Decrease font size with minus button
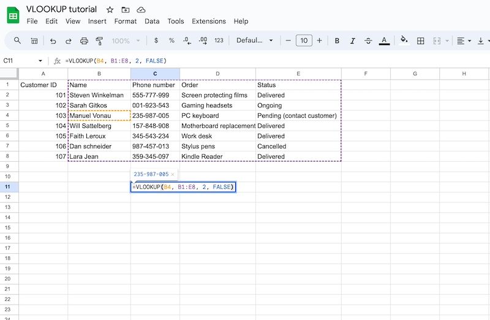This screenshot has height=320, width=490. pyautogui.click(x=288, y=40)
